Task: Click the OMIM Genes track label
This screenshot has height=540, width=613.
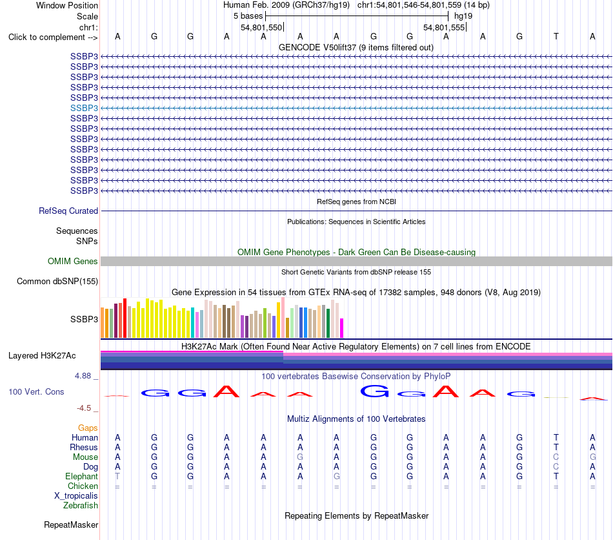Action: 73,262
